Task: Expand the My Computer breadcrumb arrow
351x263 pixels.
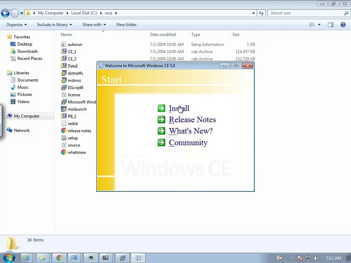Action: (x=68, y=13)
